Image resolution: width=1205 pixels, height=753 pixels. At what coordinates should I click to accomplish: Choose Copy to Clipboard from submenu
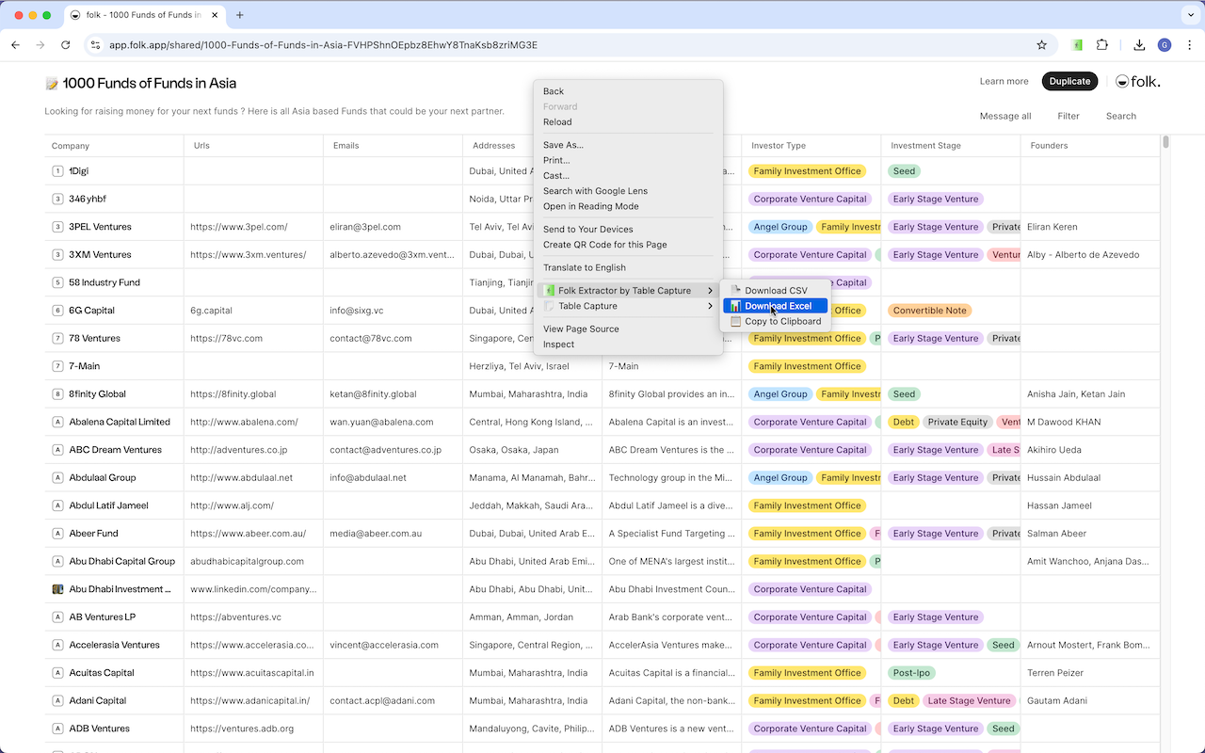(776, 321)
